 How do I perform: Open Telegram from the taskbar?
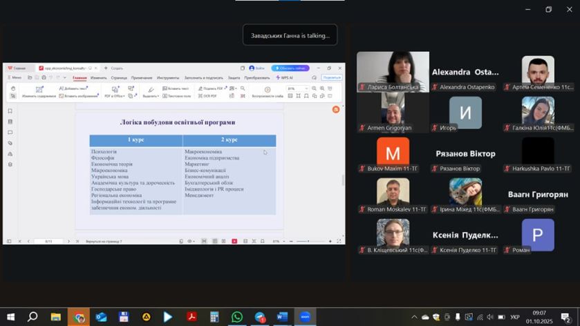coord(260,317)
